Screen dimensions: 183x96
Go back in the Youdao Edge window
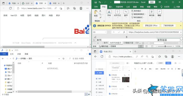coord(96,57)
